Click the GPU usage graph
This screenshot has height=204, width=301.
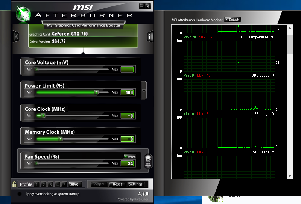click(229, 95)
